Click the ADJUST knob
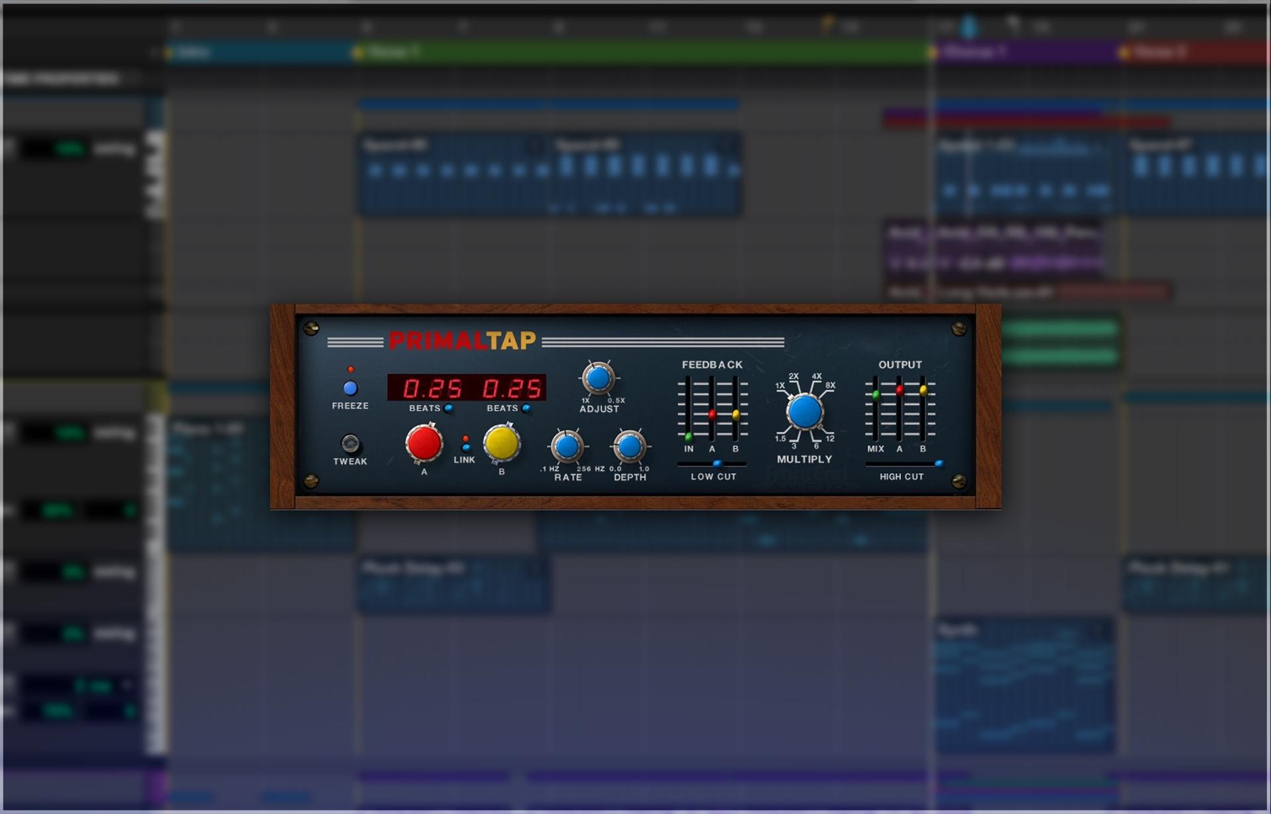The image size is (1271, 814). point(598,378)
